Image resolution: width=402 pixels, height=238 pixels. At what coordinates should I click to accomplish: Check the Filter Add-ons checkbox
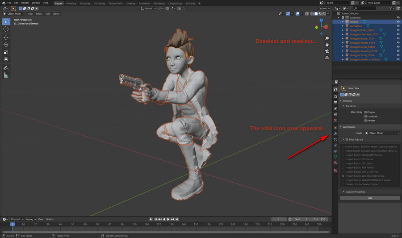point(347,139)
